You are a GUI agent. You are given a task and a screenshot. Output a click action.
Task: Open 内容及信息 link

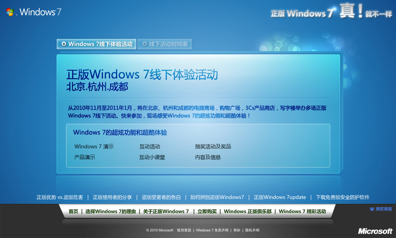coord(208,157)
